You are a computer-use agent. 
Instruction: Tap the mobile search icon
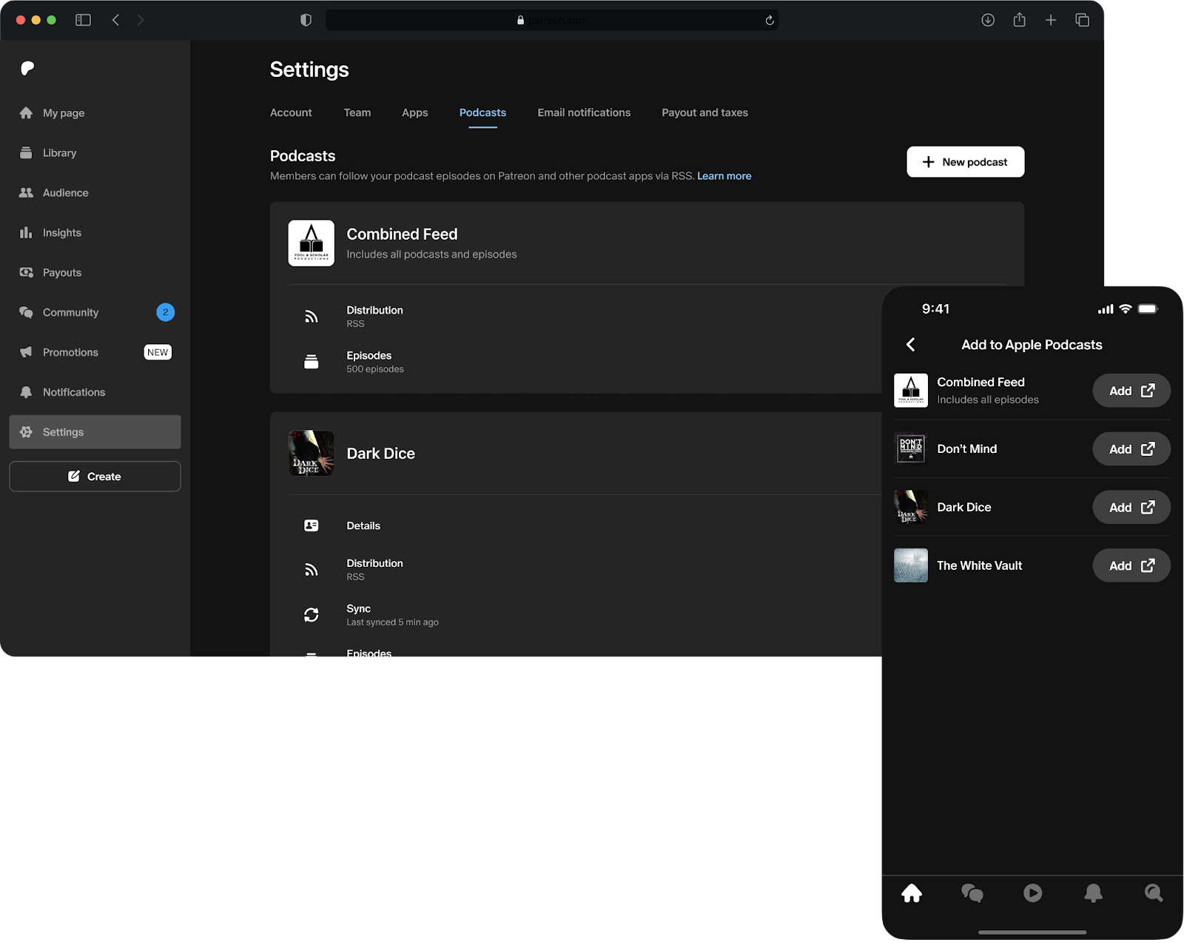[x=1153, y=893]
